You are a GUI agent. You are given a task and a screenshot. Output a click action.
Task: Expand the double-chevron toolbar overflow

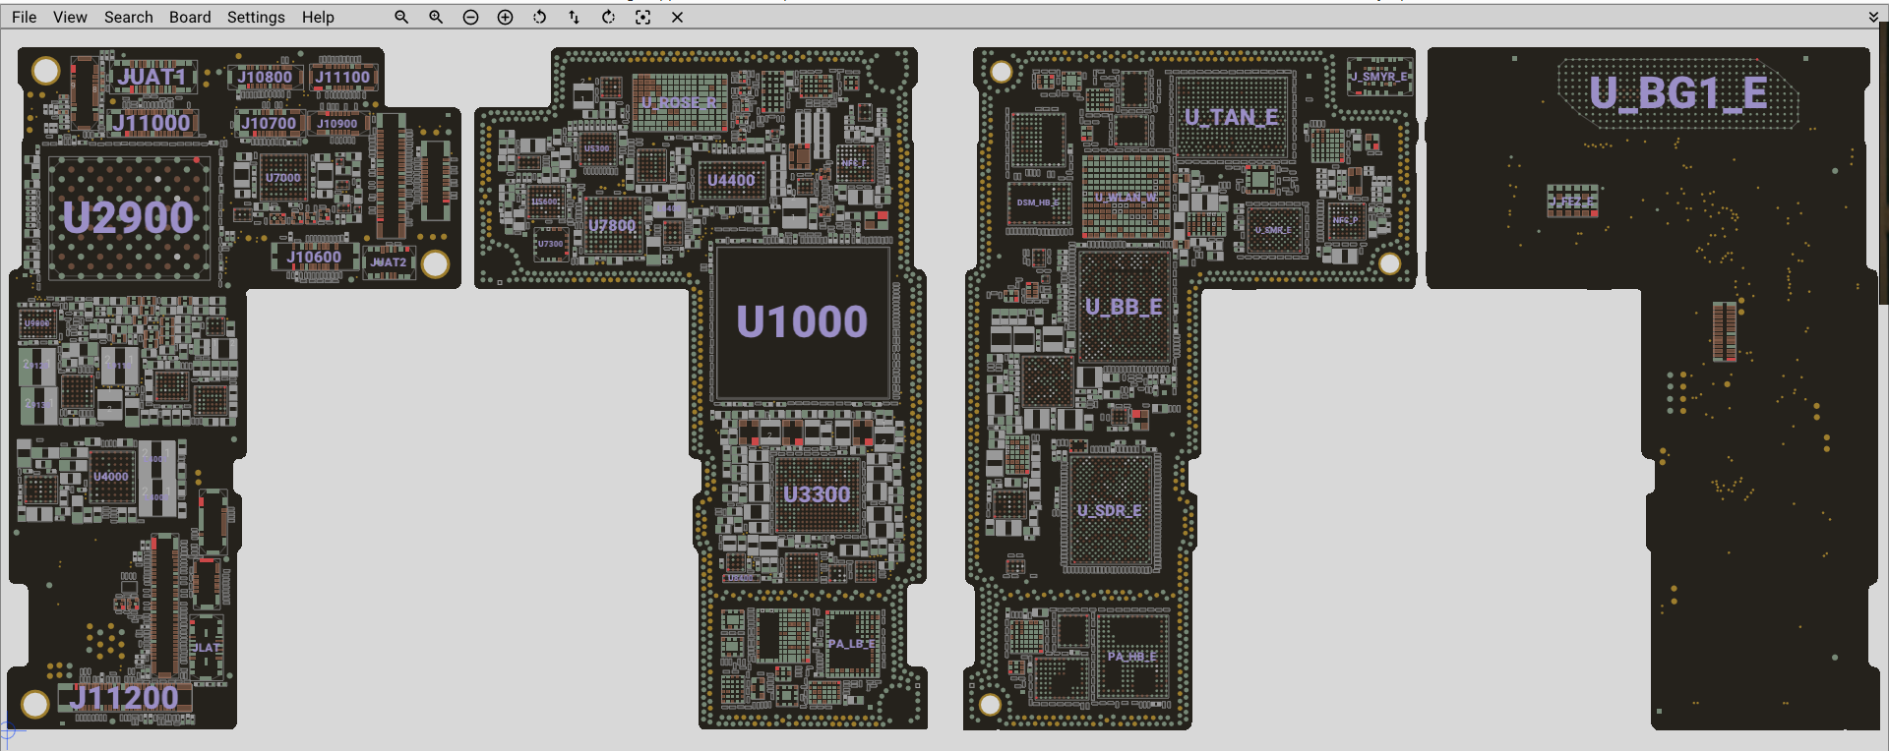pyautogui.click(x=1873, y=17)
